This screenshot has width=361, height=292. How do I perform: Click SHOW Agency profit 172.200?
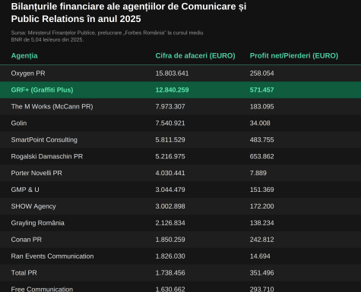pos(261,206)
